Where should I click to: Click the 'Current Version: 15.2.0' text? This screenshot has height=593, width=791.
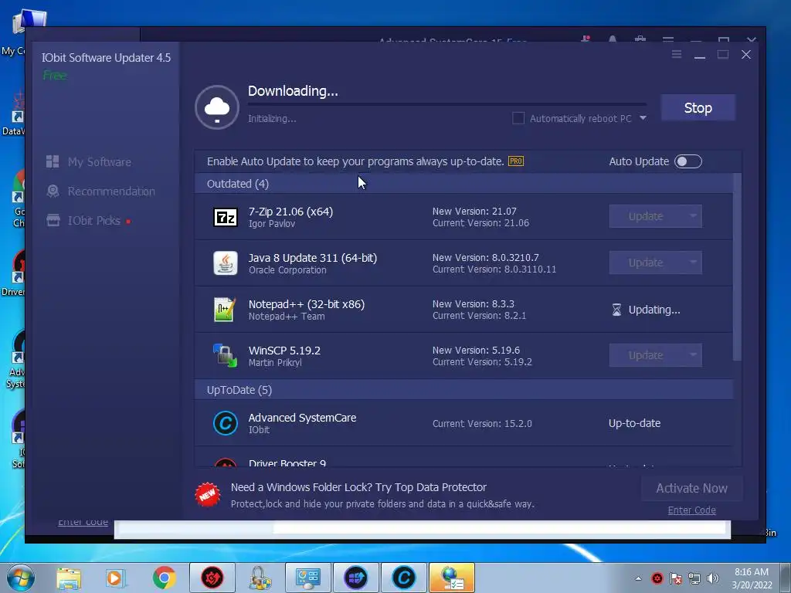pos(482,424)
